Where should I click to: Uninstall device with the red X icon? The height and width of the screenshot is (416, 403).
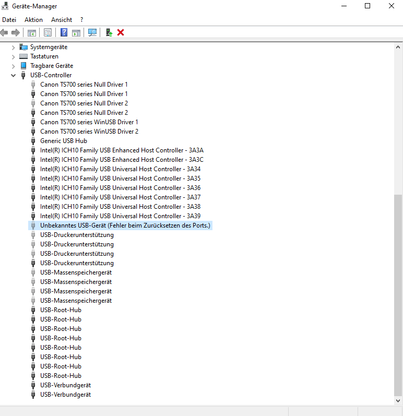[x=121, y=33]
